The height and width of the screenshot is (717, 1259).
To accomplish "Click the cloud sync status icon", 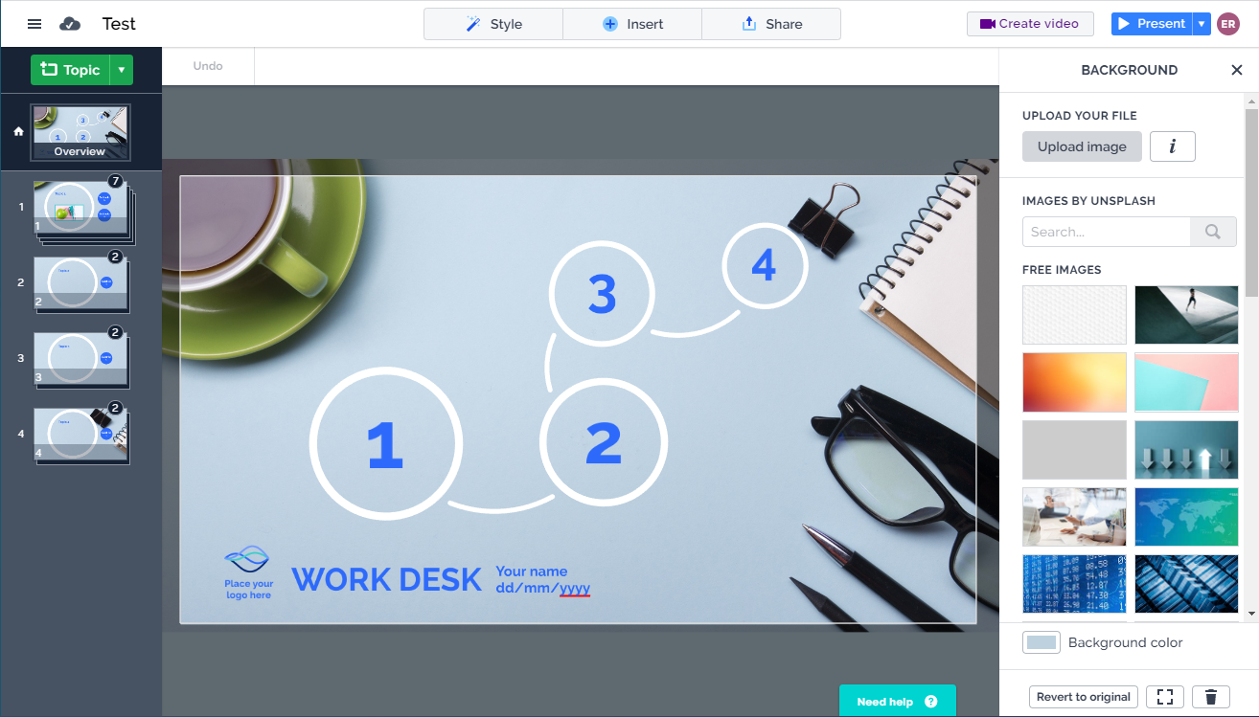I will pyautogui.click(x=70, y=24).
